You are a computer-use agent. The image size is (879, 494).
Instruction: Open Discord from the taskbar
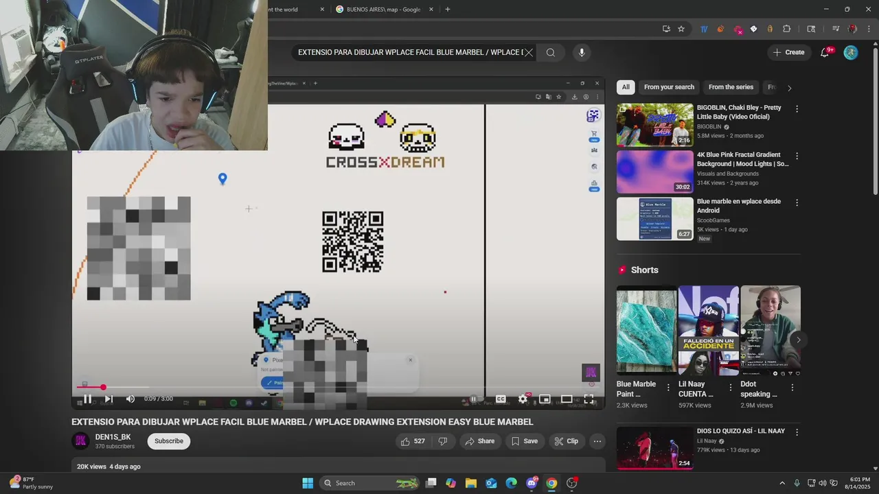coord(532,483)
